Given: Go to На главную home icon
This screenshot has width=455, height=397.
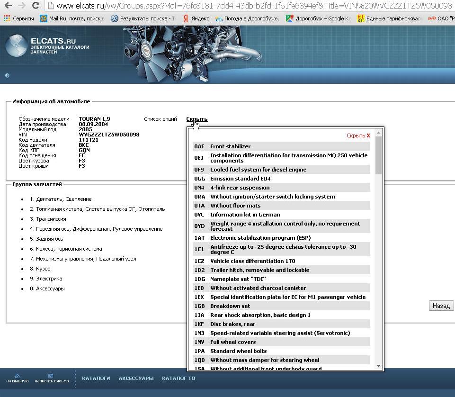Looking at the screenshot, I should click(x=18, y=378).
